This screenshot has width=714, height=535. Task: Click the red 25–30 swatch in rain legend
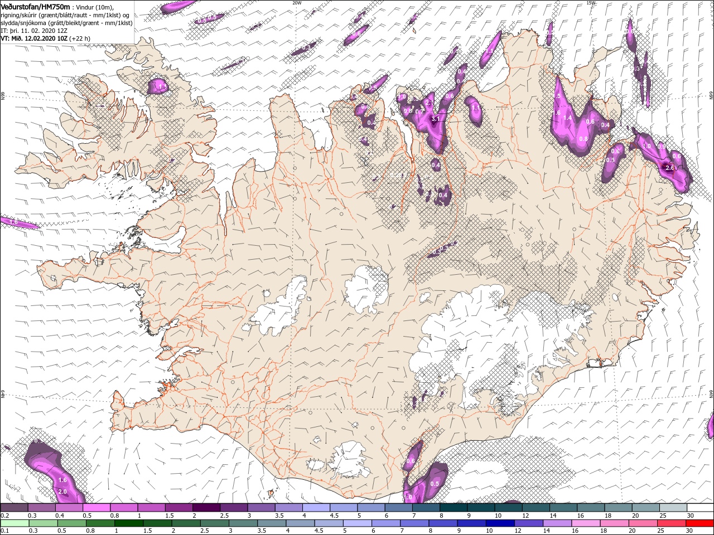coord(699,523)
